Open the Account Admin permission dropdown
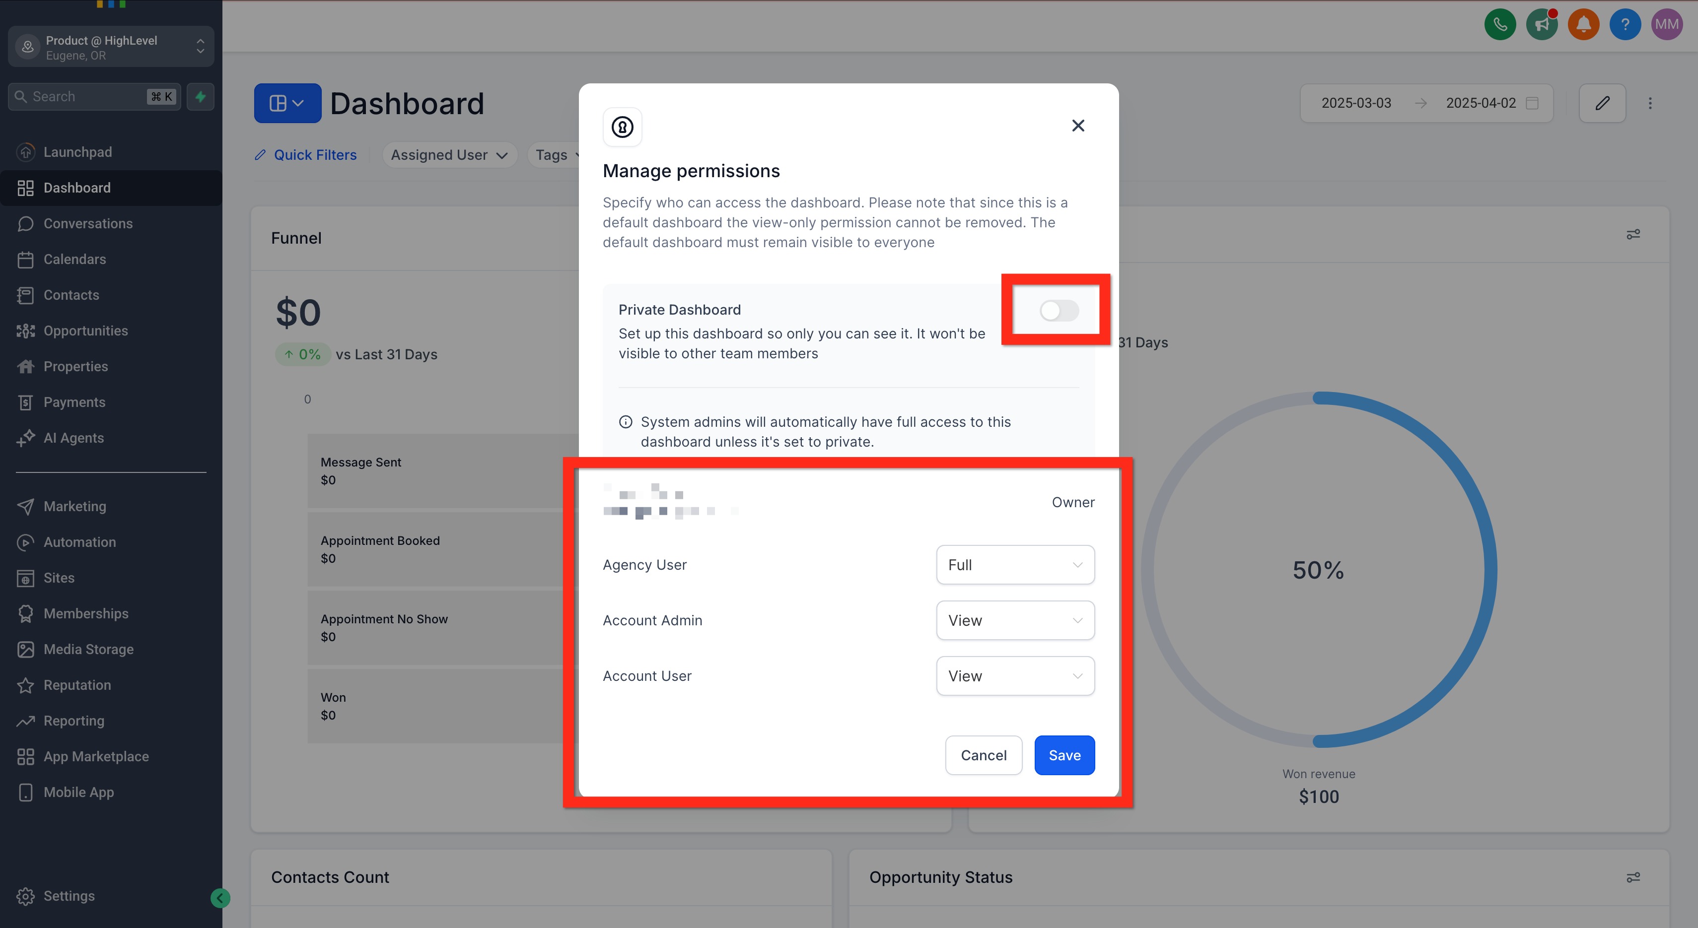The image size is (1698, 928). [x=1014, y=620]
